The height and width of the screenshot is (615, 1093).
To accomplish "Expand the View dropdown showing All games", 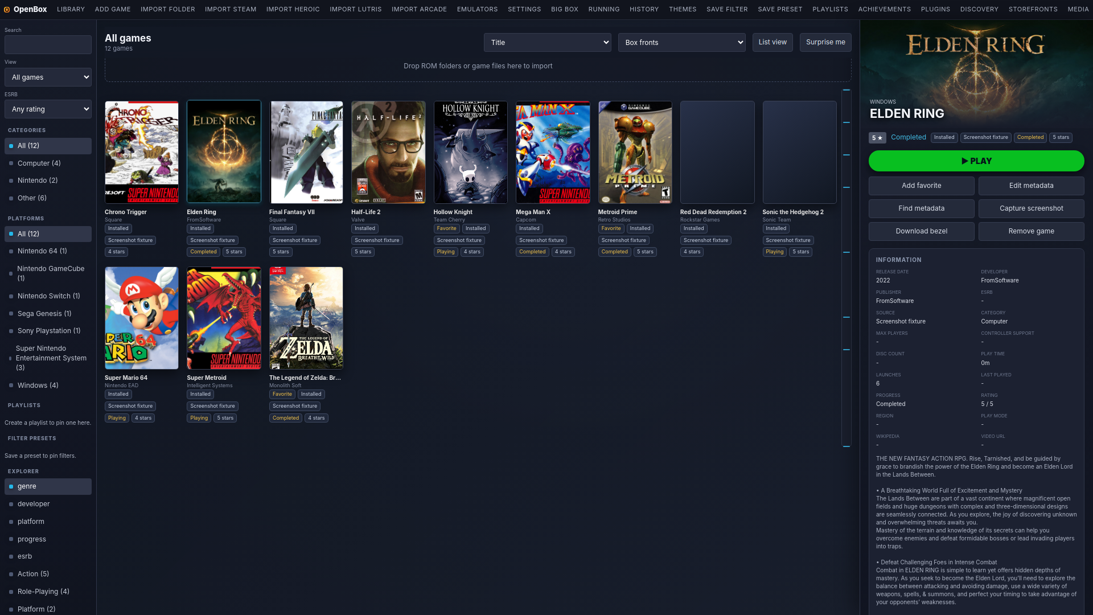I will click(x=48, y=77).
